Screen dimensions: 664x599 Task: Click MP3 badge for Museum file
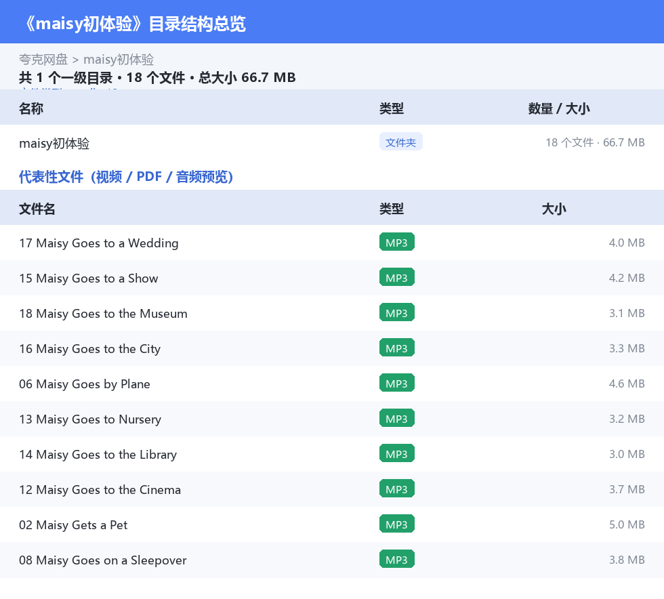[397, 312]
